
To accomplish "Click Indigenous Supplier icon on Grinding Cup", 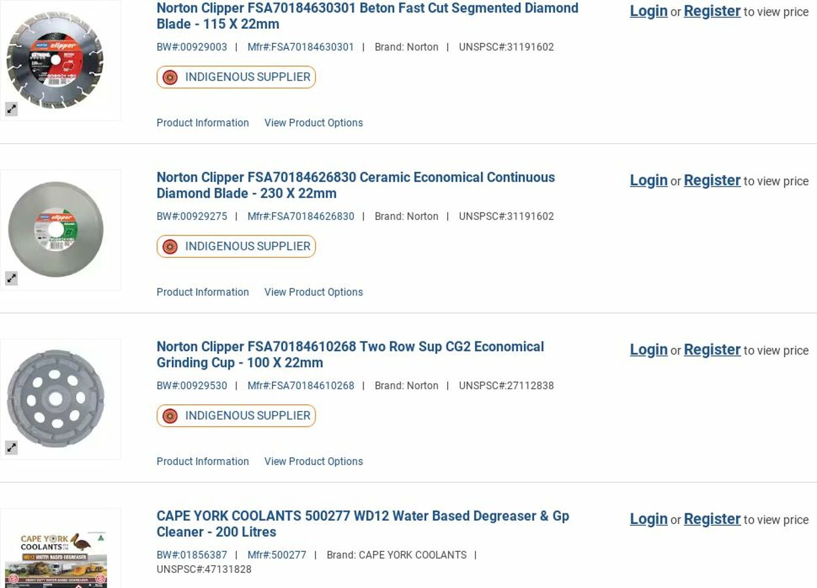I will tap(170, 416).
